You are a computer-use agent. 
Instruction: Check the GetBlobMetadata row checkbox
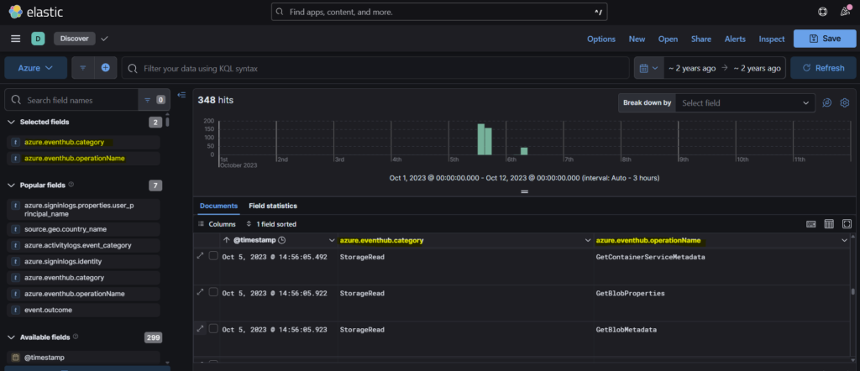pyautogui.click(x=213, y=329)
